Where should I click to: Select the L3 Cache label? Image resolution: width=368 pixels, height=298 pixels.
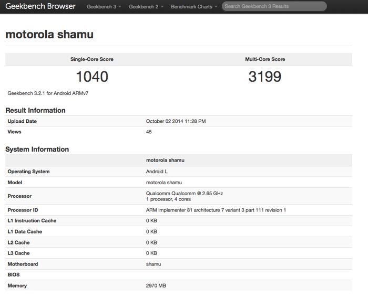click(x=18, y=253)
